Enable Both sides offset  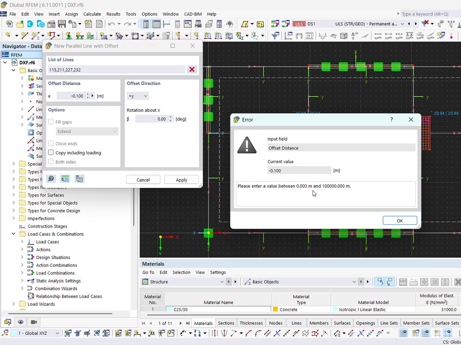[51, 162]
